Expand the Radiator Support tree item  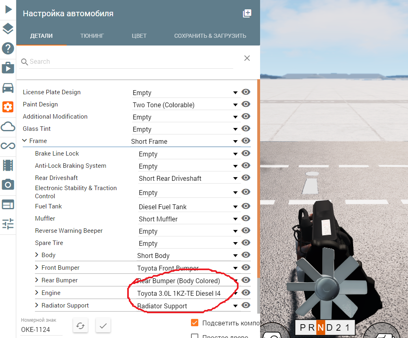coord(37,305)
